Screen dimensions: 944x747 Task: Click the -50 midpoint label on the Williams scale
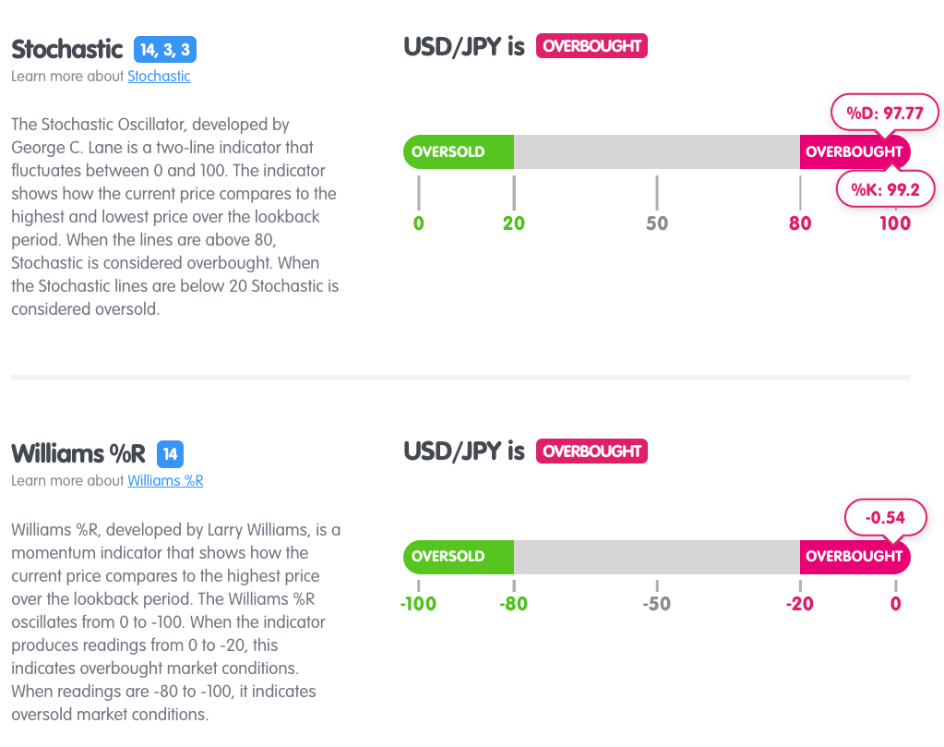[x=656, y=604]
